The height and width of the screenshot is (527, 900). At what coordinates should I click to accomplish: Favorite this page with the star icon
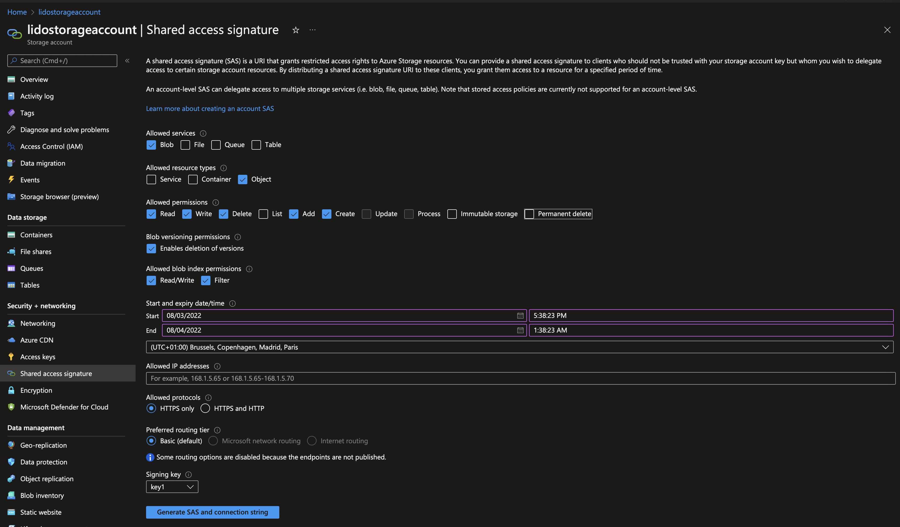[295, 30]
